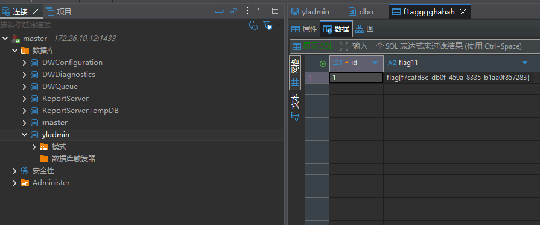The height and width of the screenshot is (225, 540).
Task: Open the id column sort dropdown arrow
Action: point(375,63)
